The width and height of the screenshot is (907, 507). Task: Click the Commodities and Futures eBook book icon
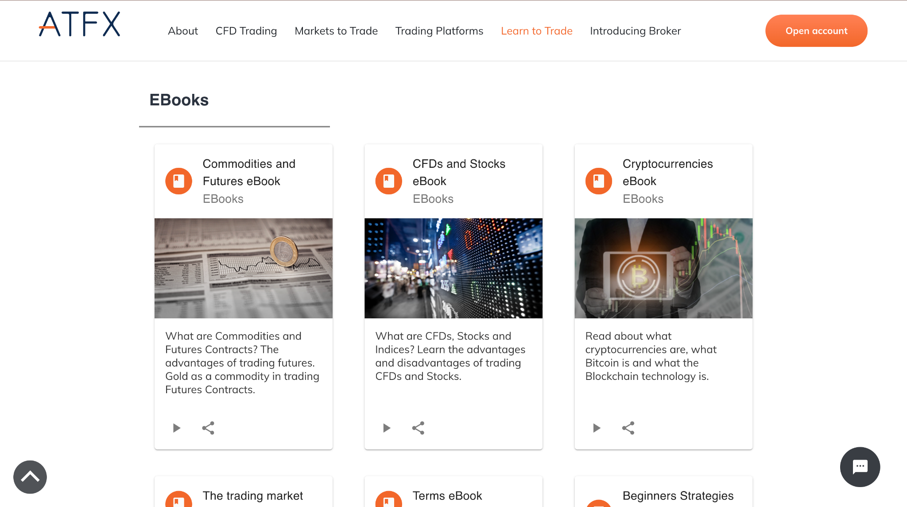coord(178,181)
